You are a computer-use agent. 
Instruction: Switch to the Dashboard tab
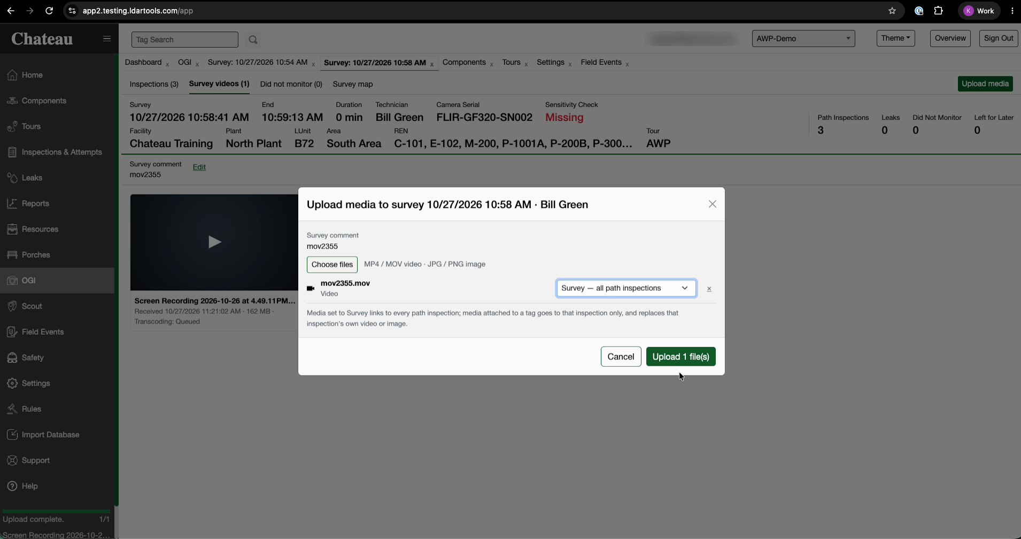point(143,62)
